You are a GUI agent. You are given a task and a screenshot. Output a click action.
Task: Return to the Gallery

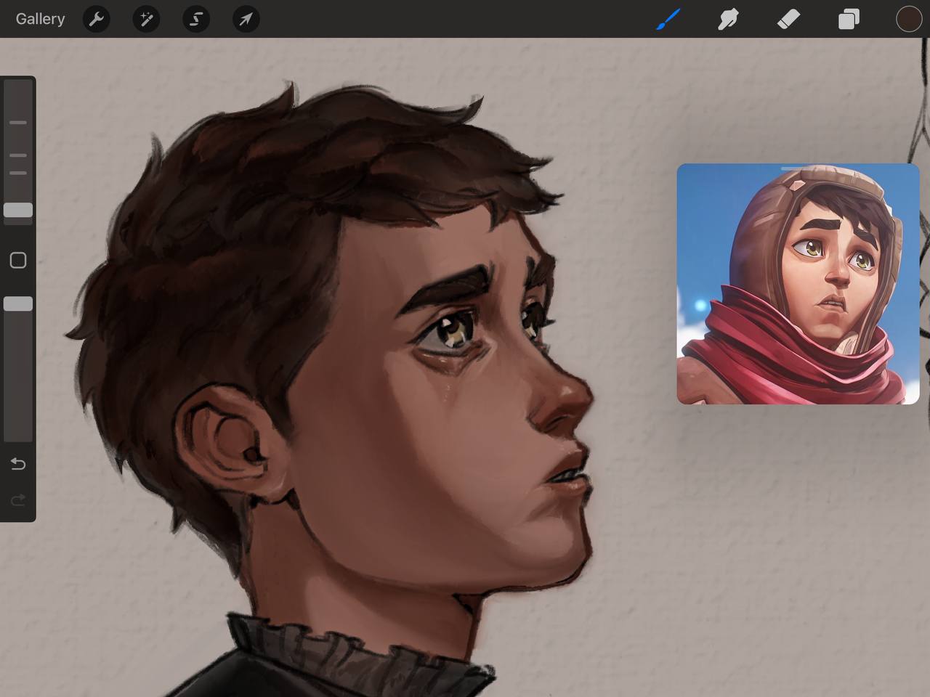[x=41, y=19]
